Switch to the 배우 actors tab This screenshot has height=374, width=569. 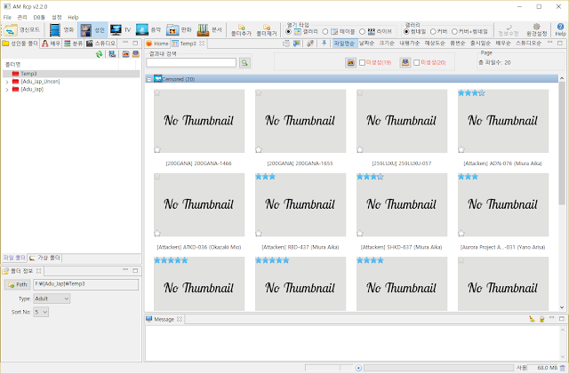point(52,44)
